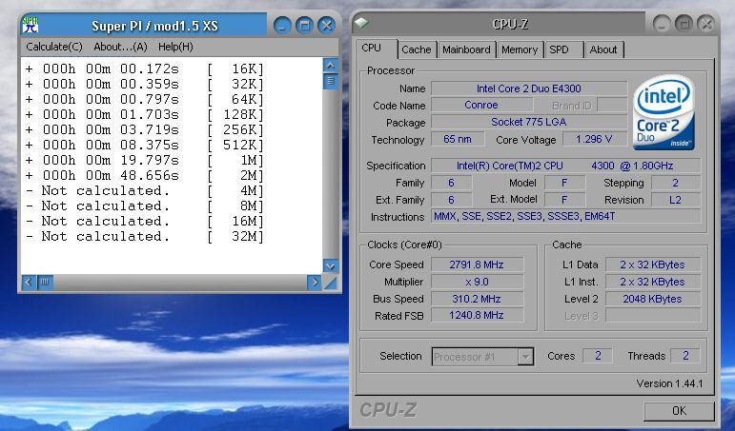This screenshot has height=431, width=735.
Task: Click the Not calculated 4M row
Action: pos(144,191)
